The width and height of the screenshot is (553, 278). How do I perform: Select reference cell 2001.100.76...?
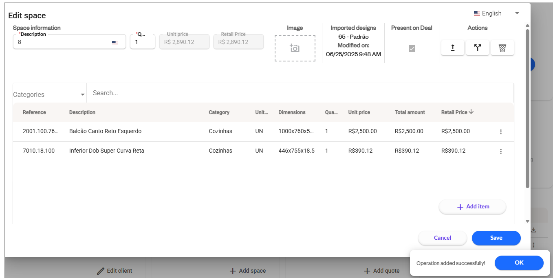pos(41,131)
